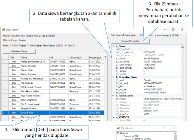Click Detil for Ahmad Sholichin

click(x=14, y=66)
